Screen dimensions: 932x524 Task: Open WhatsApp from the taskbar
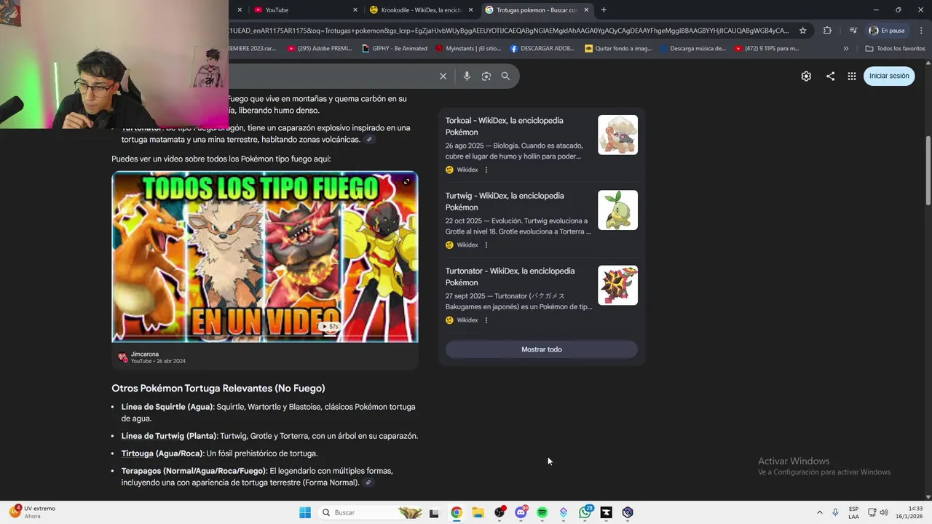click(x=585, y=512)
